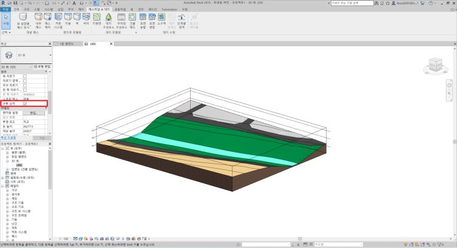Toggle the crop region visible checkbox
Viewport: 457px width, 248px height.
coord(25,81)
